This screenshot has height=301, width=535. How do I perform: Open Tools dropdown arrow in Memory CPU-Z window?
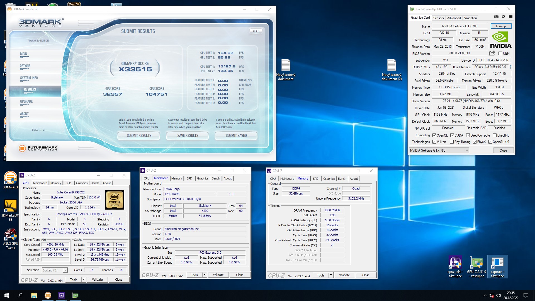[x=331, y=275]
